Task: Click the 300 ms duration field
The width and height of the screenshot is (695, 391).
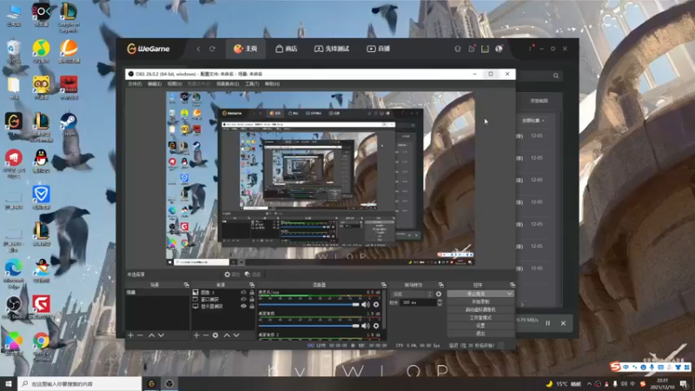Action: (419, 302)
